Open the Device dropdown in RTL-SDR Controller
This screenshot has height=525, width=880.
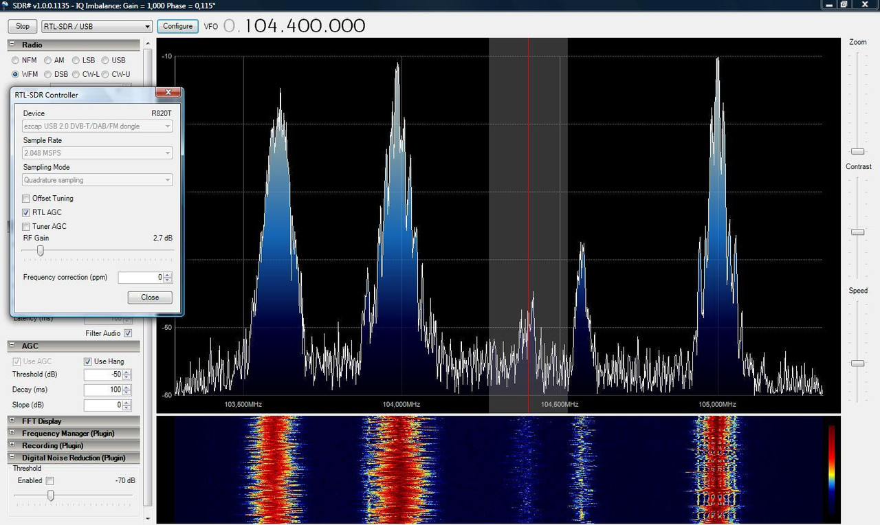[x=97, y=126]
